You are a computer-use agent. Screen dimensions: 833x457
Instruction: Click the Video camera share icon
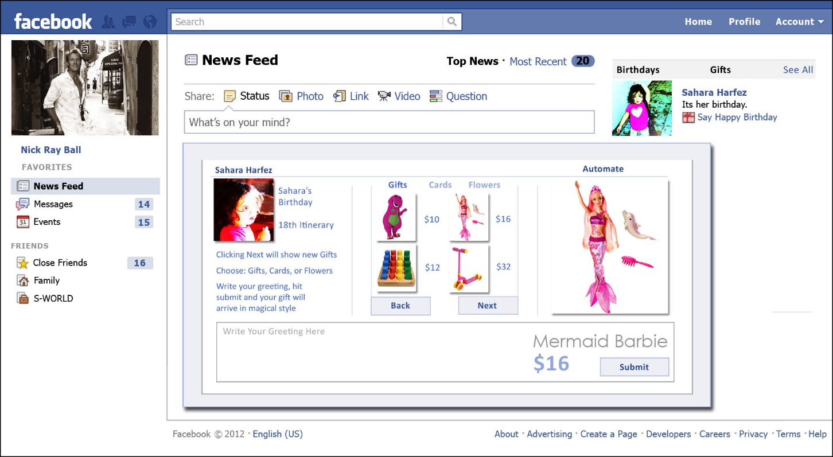384,96
